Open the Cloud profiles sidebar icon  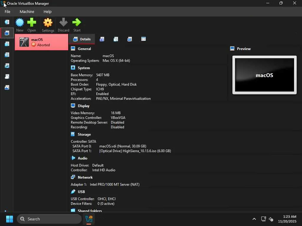pyautogui.click(x=7, y=77)
